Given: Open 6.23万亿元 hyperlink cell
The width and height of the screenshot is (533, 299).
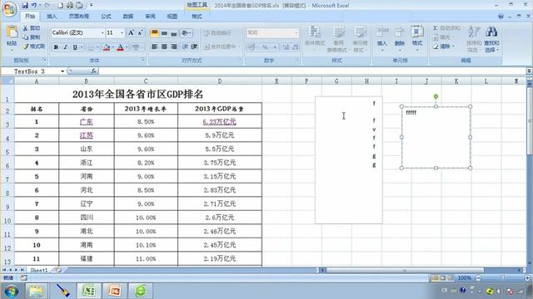Looking at the screenshot, I should 220,122.
